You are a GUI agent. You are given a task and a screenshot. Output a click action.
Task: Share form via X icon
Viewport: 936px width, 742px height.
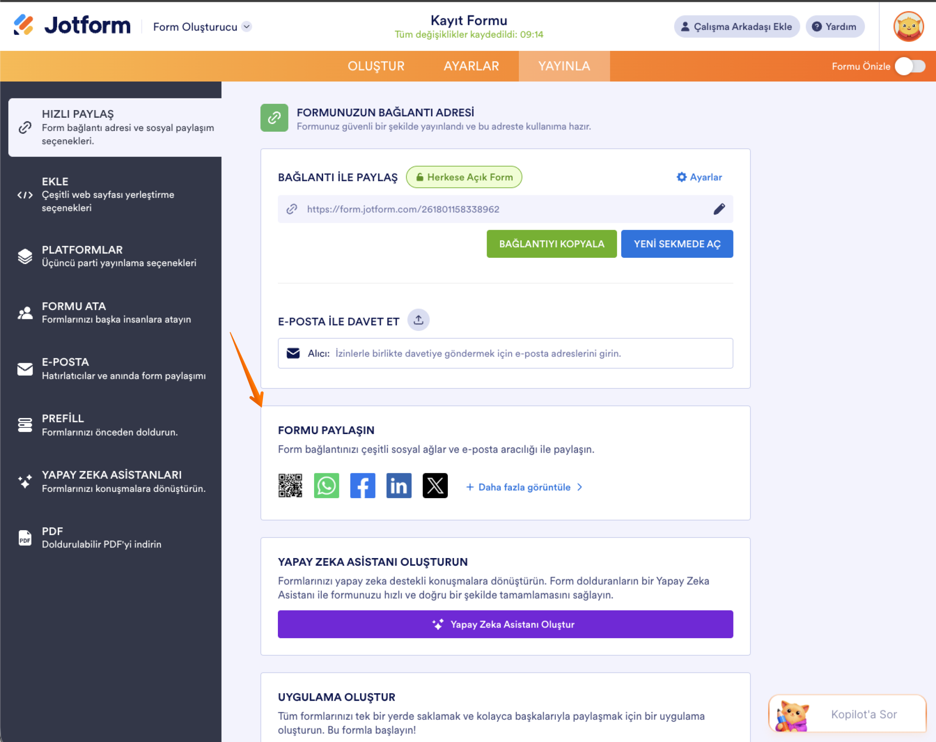(435, 485)
